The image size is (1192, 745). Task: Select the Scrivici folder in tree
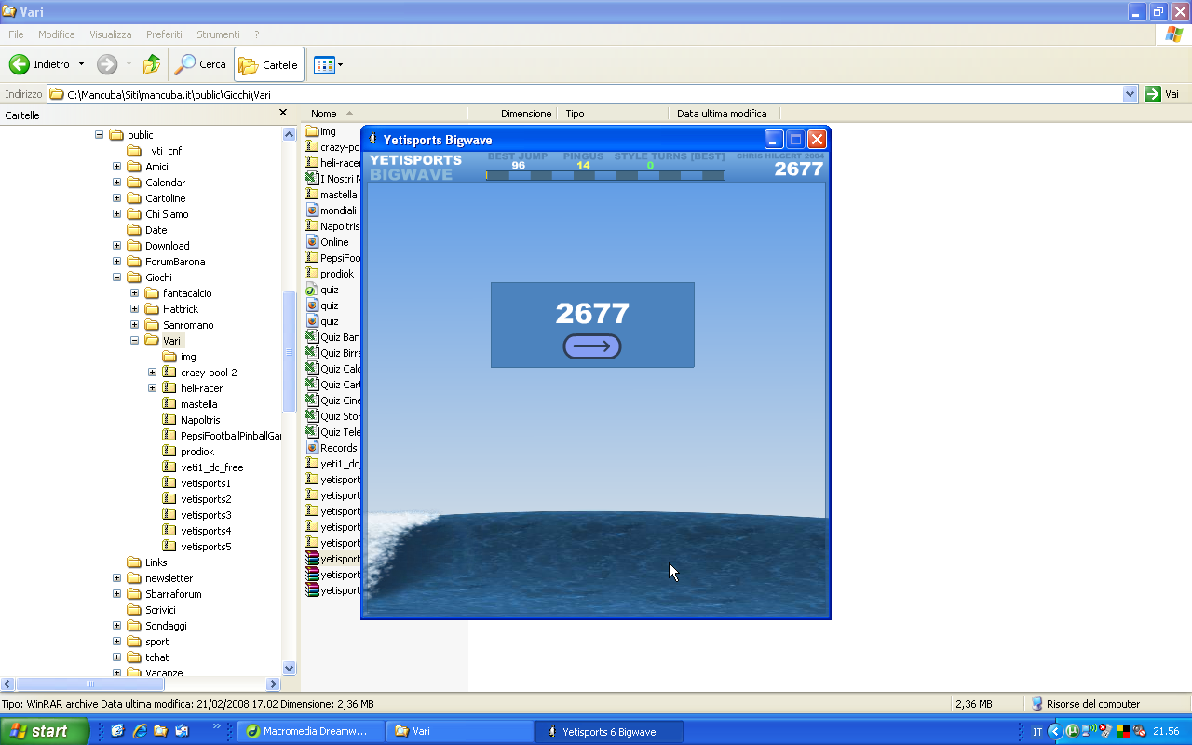pyautogui.click(x=160, y=610)
